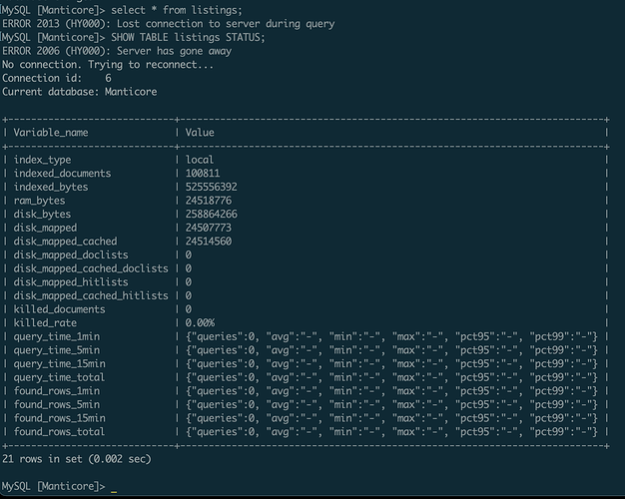Click the '21 rows in set' summary line

77,459
